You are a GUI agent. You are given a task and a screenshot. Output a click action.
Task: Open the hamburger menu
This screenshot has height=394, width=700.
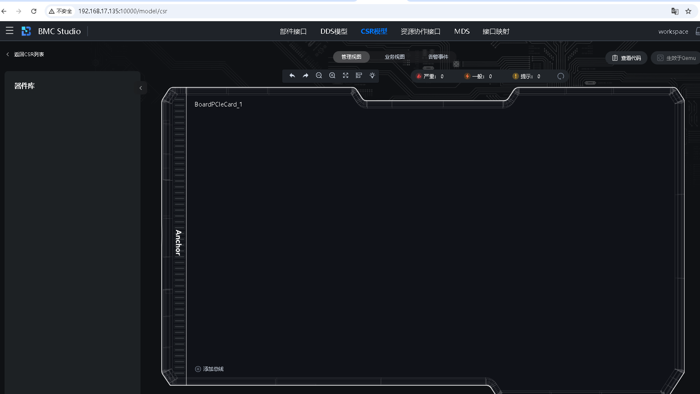10,31
